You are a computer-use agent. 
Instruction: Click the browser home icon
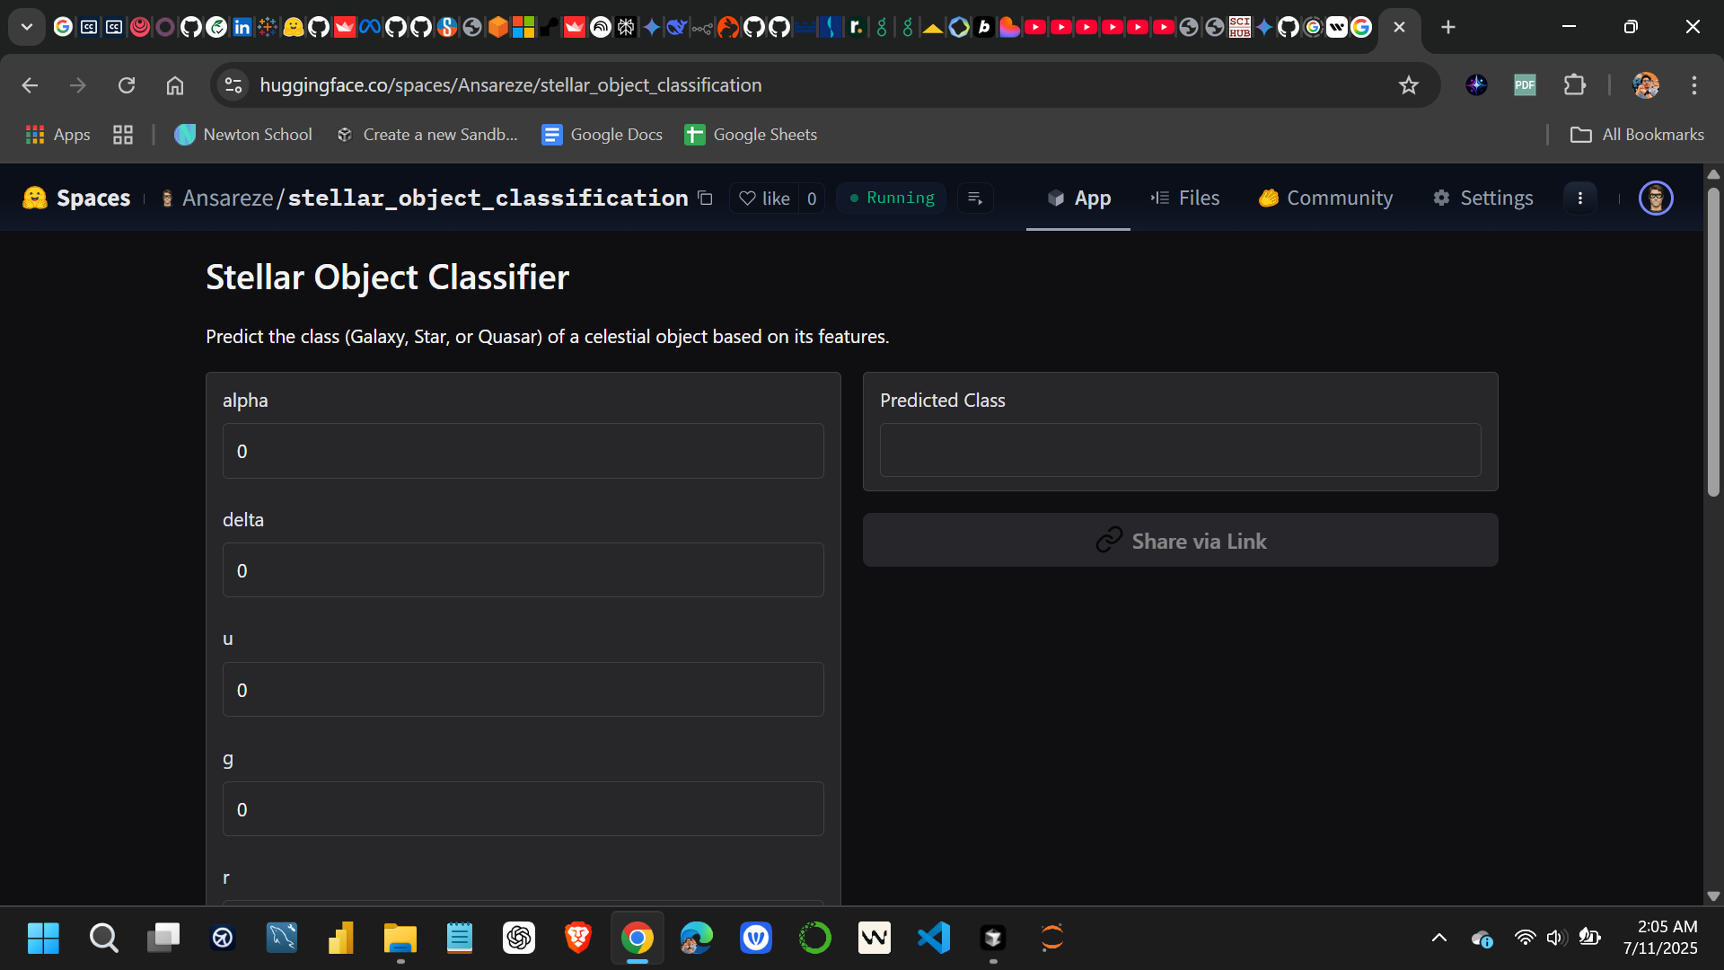174,84
